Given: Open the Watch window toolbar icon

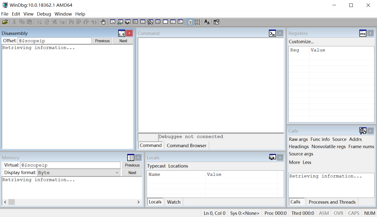Looking at the screenshot, I should point(120,22).
